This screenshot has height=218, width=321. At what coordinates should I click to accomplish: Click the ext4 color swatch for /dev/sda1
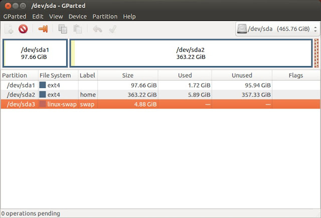point(43,85)
